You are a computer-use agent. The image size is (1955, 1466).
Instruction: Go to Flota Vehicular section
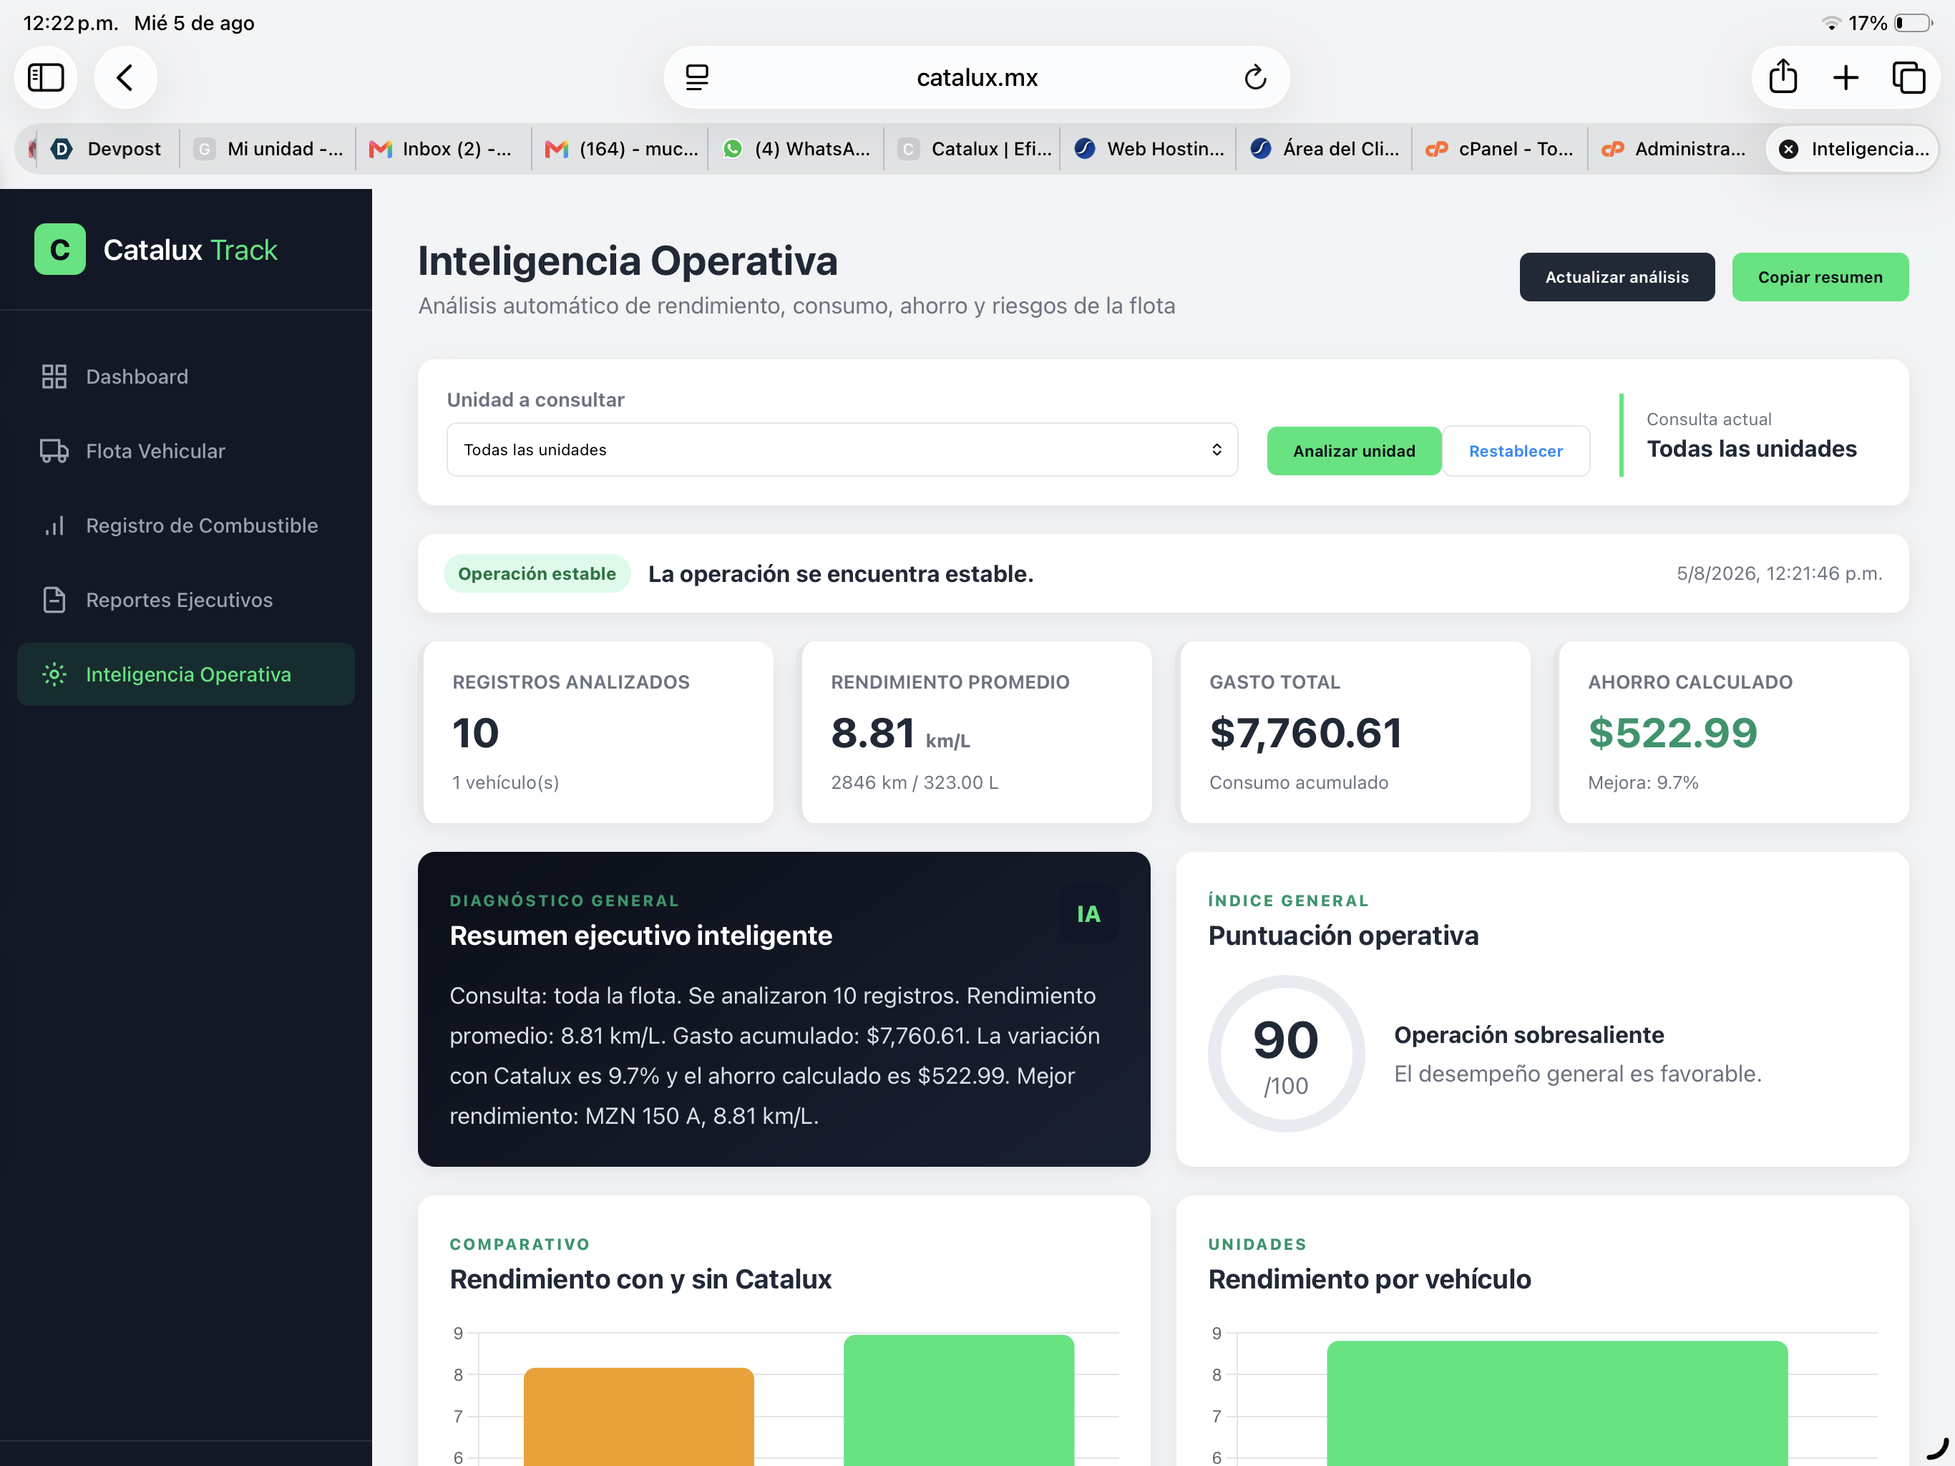pos(185,451)
